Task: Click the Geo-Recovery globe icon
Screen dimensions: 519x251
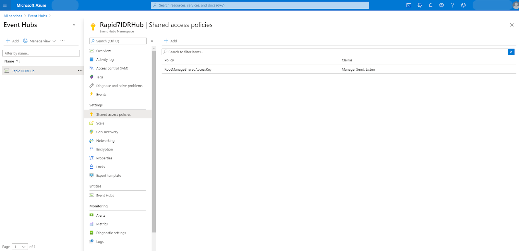Action: (x=91, y=132)
